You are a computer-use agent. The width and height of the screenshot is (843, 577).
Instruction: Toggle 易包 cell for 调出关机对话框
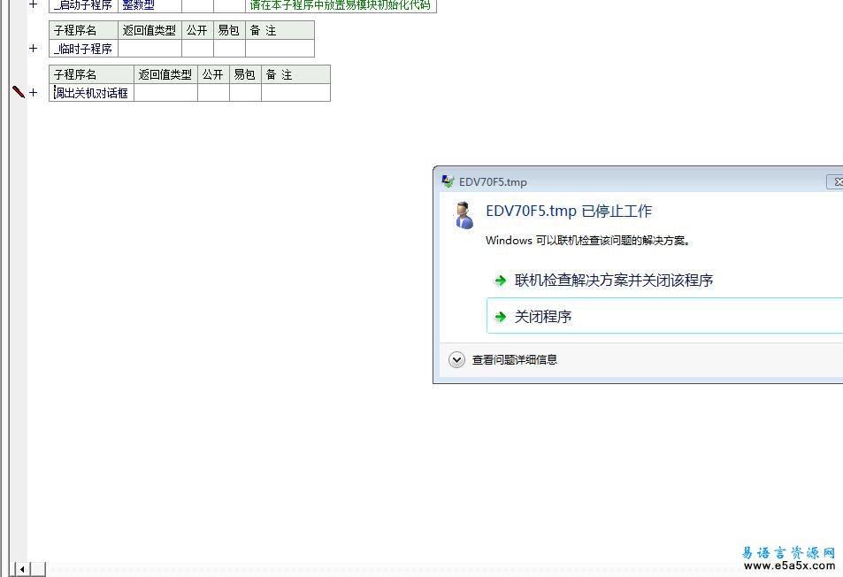click(x=245, y=93)
